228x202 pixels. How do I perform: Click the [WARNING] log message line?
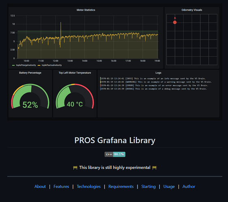(x=156, y=82)
